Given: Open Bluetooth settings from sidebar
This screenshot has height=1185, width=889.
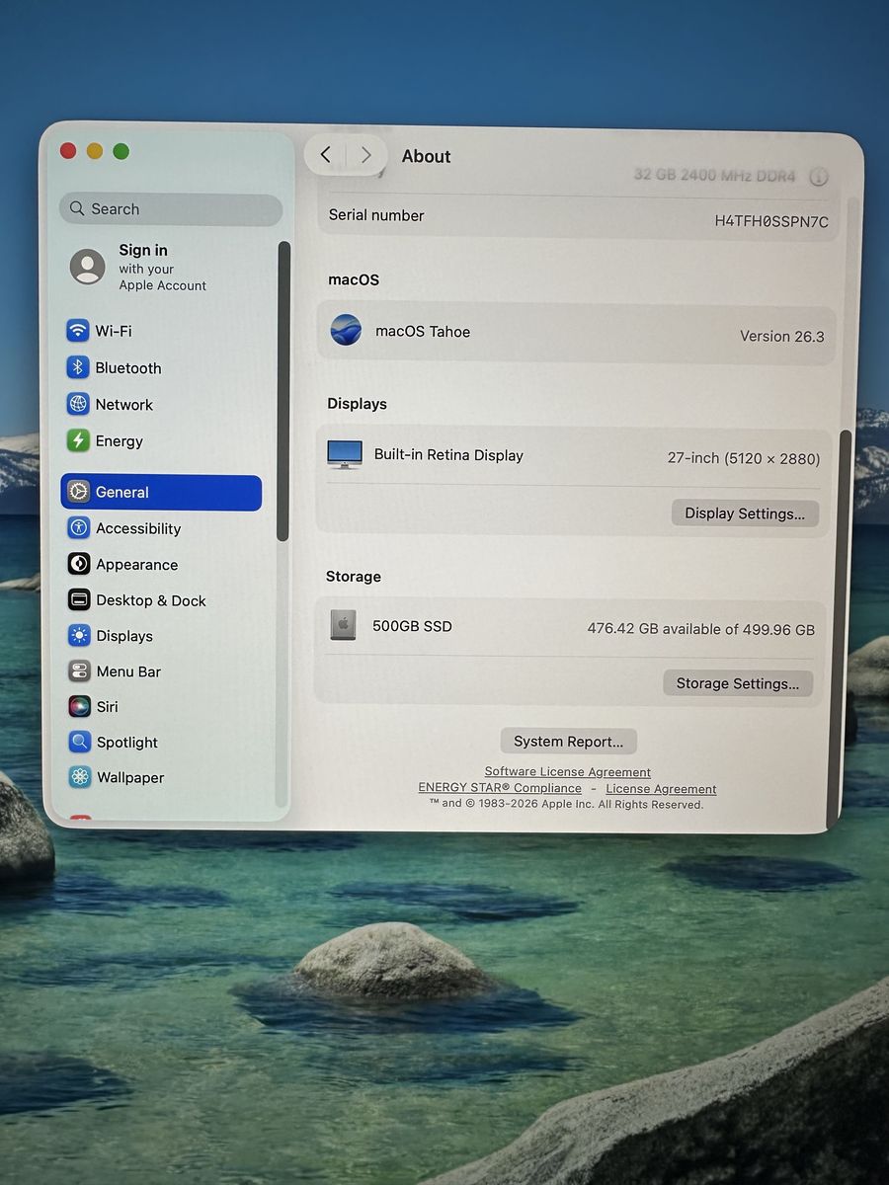Looking at the screenshot, I should (x=127, y=368).
